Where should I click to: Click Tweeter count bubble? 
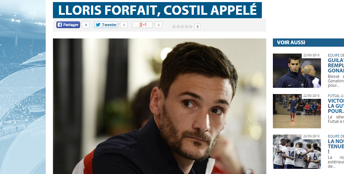124,25
